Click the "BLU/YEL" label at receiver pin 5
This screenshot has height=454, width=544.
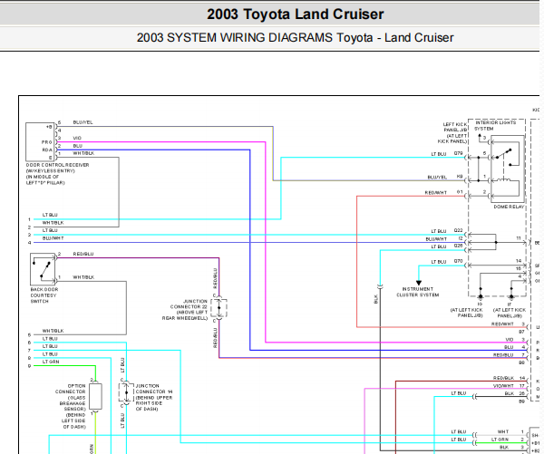[83, 122]
